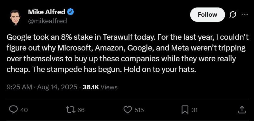Open Mike Alfred's profile avatar
This screenshot has height=121, width=254.
14,17
